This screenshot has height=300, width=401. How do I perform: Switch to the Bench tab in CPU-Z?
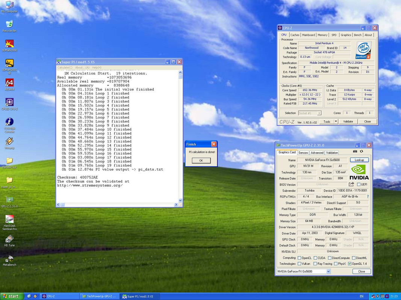tap(357, 35)
